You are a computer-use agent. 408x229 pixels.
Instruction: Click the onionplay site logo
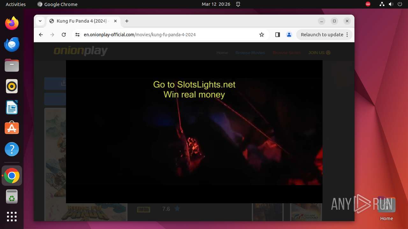pos(80,51)
